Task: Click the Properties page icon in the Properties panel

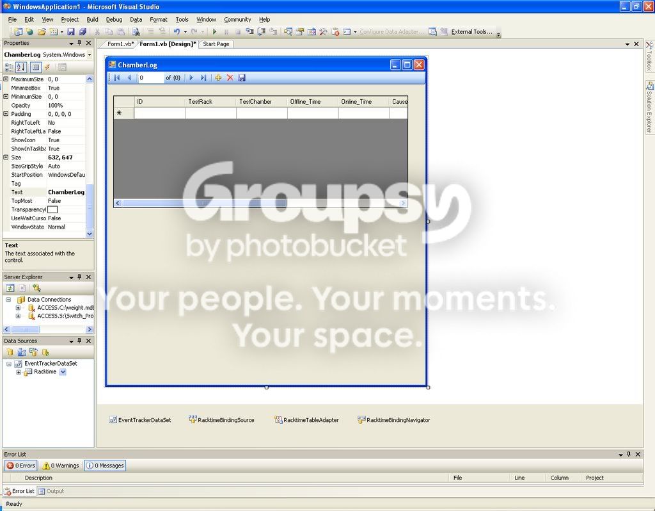Action: 62,67
